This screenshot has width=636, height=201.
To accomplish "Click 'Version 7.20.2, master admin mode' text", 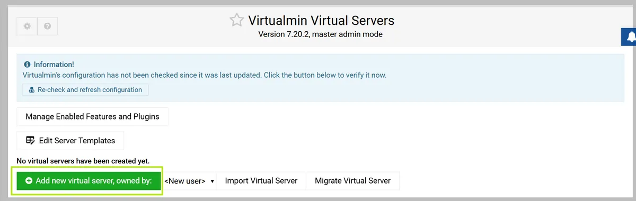I will [320, 34].
